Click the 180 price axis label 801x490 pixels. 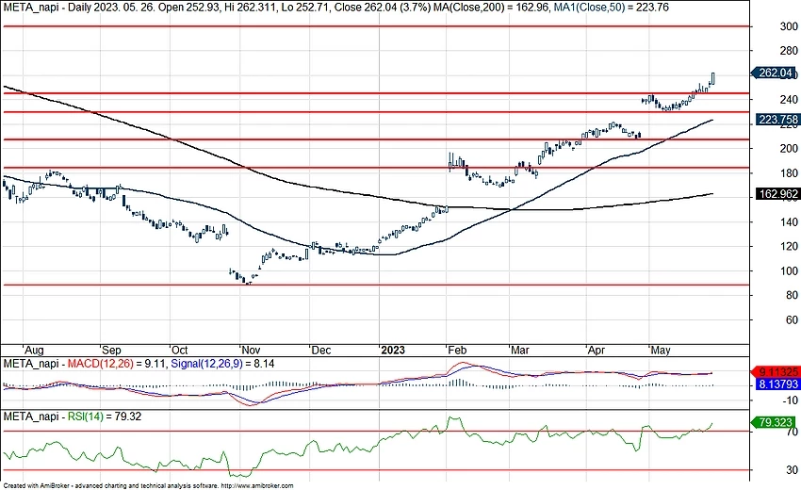click(x=789, y=173)
